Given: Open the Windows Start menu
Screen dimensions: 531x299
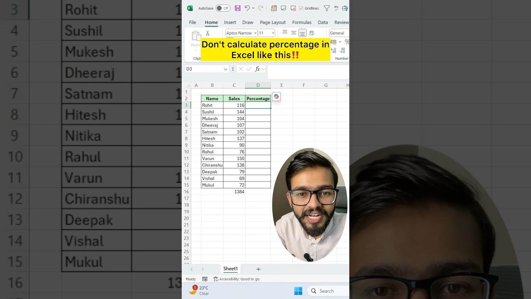Looking at the screenshot, I should [298, 291].
